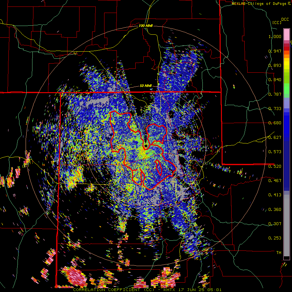This screenshot has height=292, width=292.
Task: Click the 0.680 color scale value
Action: click(x=275, y=123)
